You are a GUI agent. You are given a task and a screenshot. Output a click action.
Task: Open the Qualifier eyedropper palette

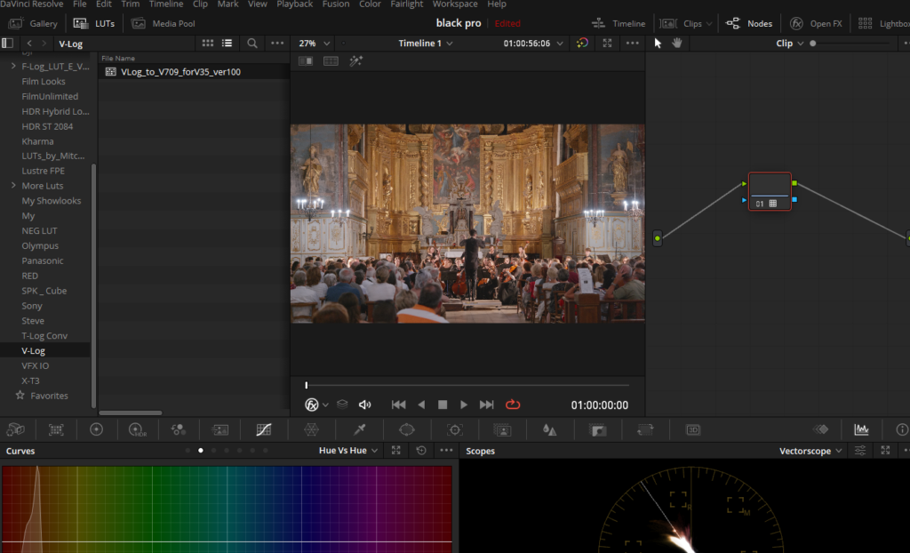[360, 429]
